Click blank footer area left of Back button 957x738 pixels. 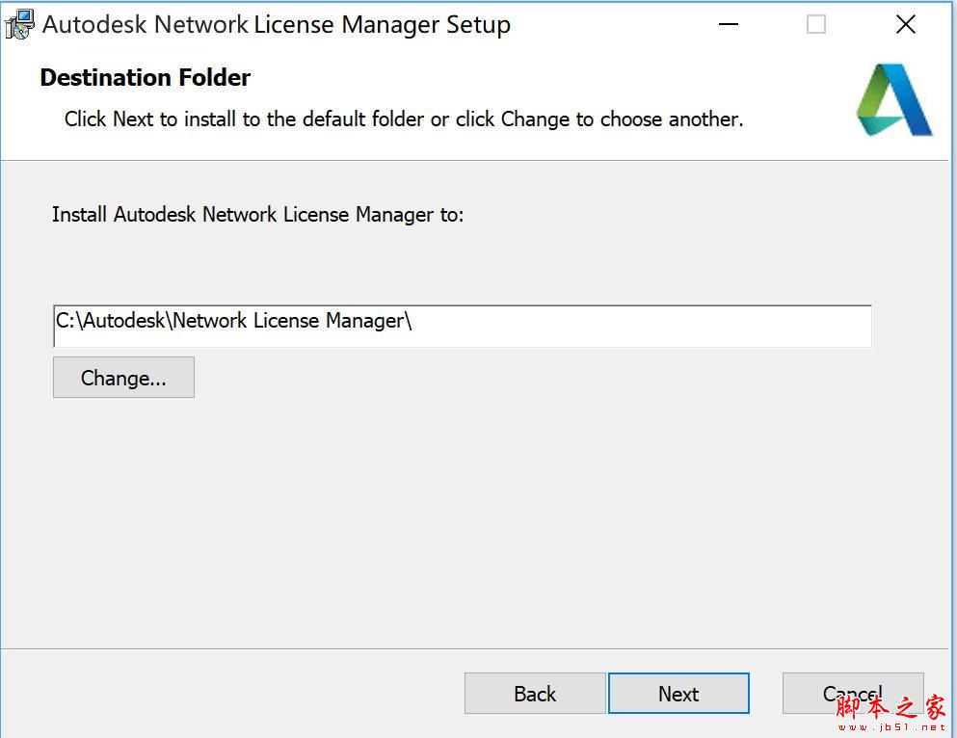click(x=231, y=694)
